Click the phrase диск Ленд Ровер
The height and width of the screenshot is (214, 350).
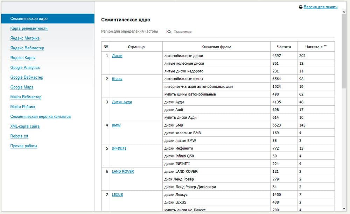pyautogui.click(x=179, y=179)
